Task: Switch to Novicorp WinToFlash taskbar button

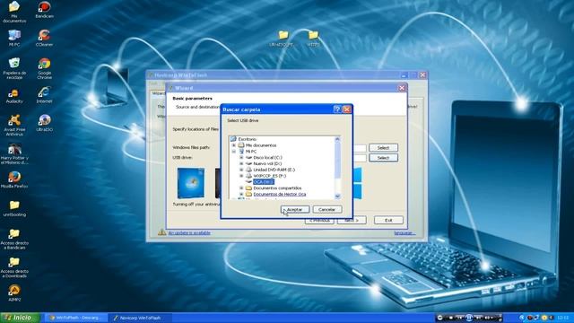Action: click(140, 318)
